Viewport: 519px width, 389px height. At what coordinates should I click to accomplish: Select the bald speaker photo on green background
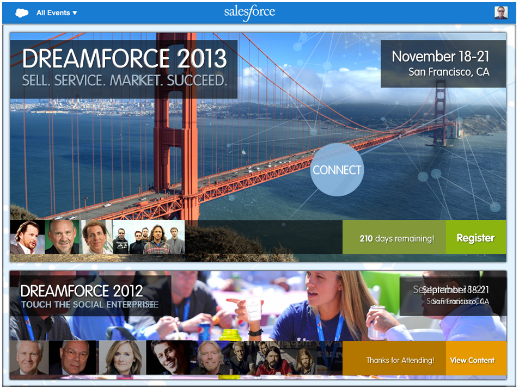tap(62, 237)
